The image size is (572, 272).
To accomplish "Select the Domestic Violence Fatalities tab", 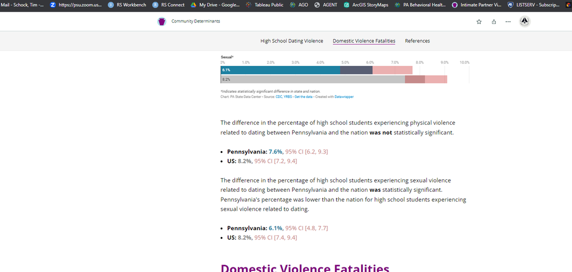I will 364,41.
